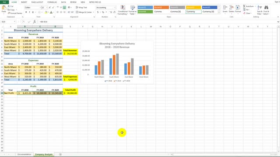The image size is (280, 157).
Task: Open the Documentation sheet tab
Action: pos(24,154)
